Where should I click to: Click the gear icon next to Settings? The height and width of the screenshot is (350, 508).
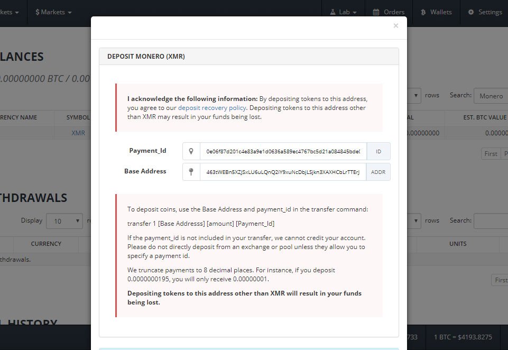coord(471,12)
